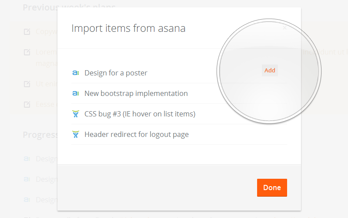Click the Progress section heading behind dialog
Image resolution: width=348 pixels, height=218 pixels.
tap(40, 135)
